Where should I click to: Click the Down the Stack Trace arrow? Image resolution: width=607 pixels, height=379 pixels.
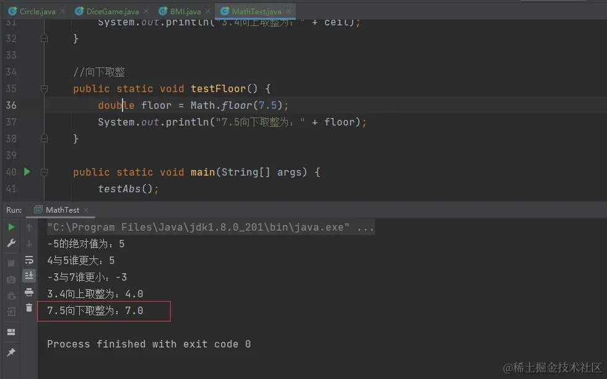[x=29, y=244]
